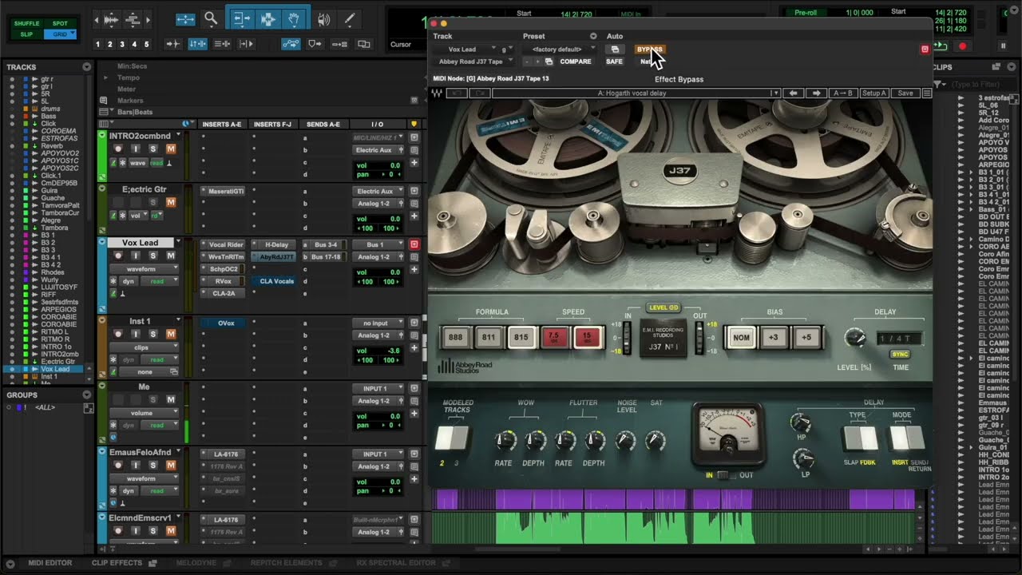The width and height of the screenshot is (1022, 575).
Task: Open the MELODYNE tab
Action: (196, 563)
